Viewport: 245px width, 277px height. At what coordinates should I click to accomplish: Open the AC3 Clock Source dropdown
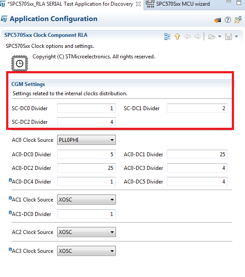tap(86, 251)
